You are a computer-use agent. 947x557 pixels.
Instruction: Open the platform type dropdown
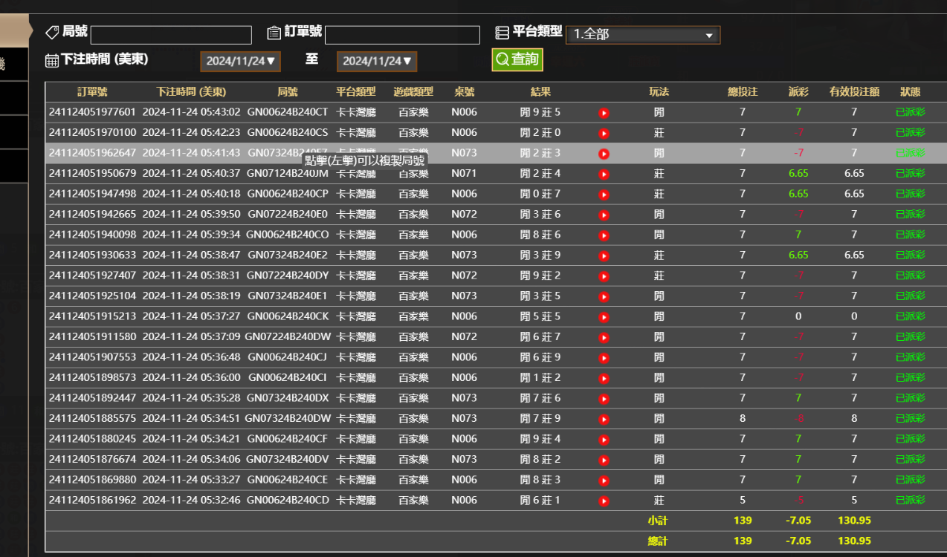tap(642, 35)
